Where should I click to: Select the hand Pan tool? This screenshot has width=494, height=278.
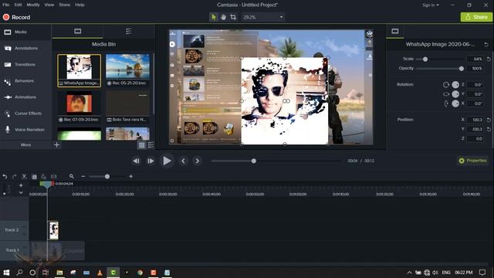tap(223, 17)
